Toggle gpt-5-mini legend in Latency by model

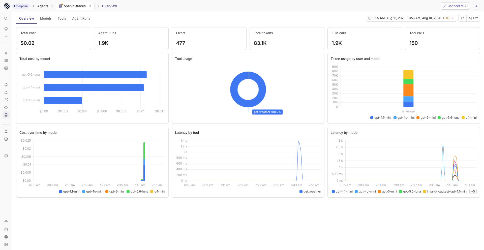click(x=387, y=192)
